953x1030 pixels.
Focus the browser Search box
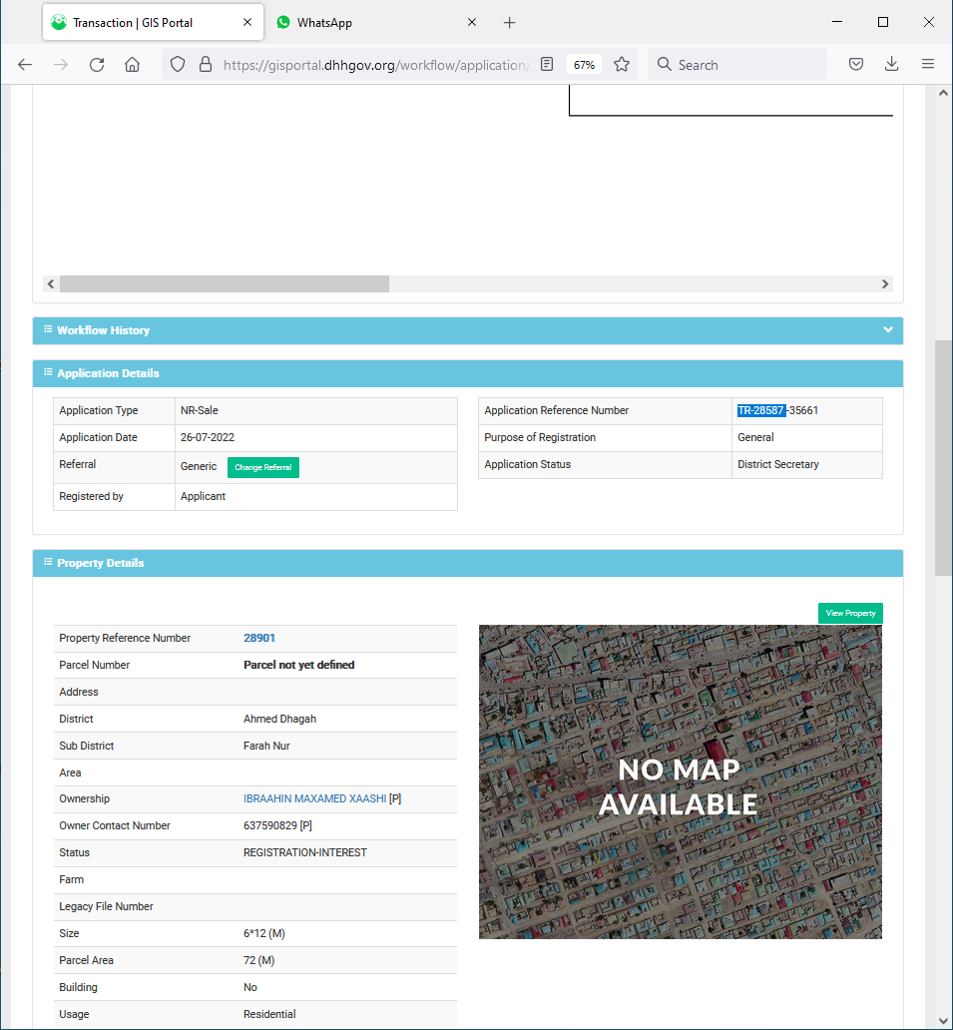click(736, 64)
